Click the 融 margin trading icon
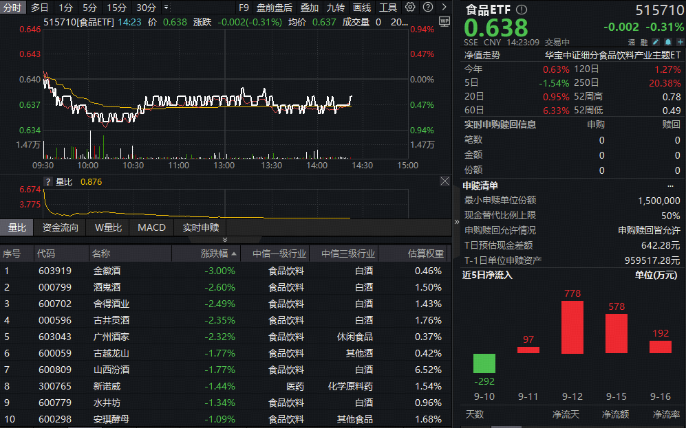Viewport: 686px width, 428px height. pos(643,43)
